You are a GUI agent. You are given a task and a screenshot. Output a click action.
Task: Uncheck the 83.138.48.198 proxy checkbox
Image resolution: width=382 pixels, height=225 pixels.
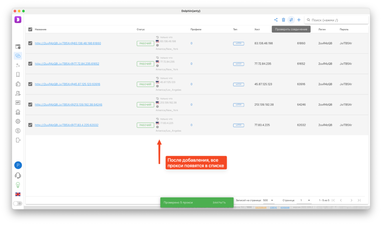[30, 43]
